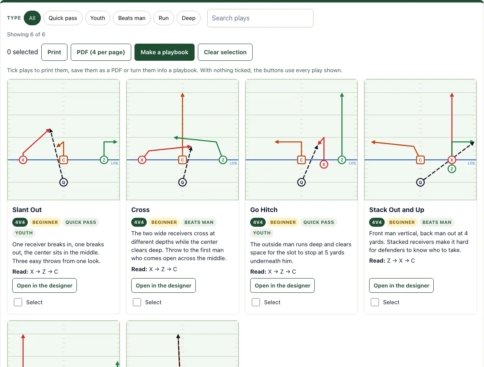
Task: Print the shown plays
Action: [x=54, y=52]
